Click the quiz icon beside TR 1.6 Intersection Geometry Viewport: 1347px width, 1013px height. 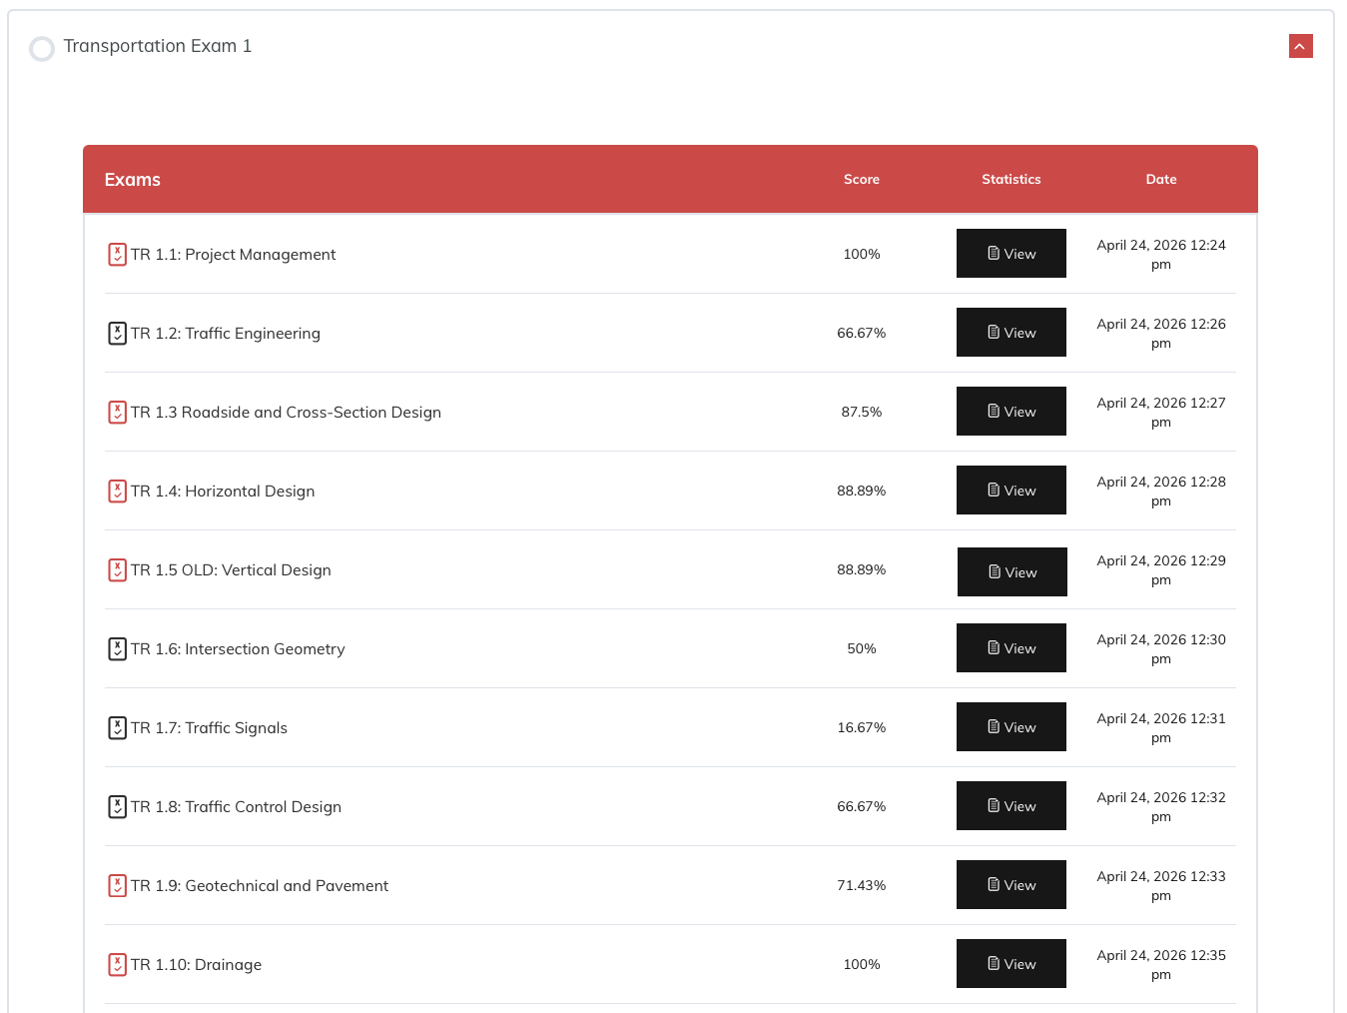117,649
